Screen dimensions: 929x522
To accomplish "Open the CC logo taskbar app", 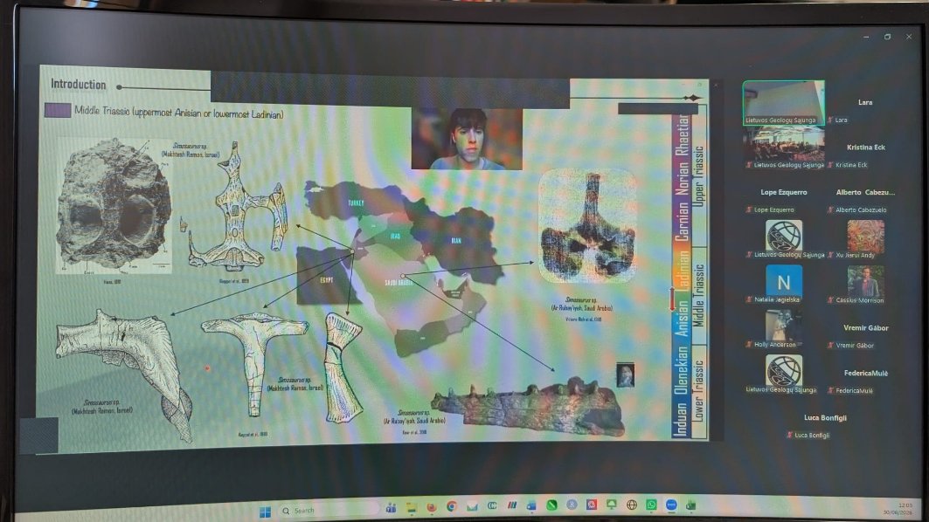I will (x=492, y=505).
